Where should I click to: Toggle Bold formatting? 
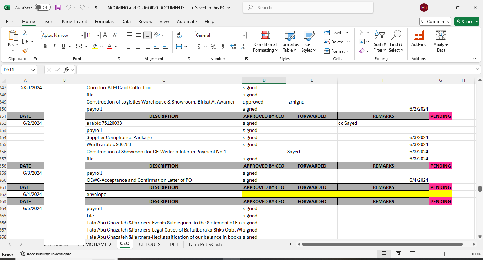coord(45,47)
